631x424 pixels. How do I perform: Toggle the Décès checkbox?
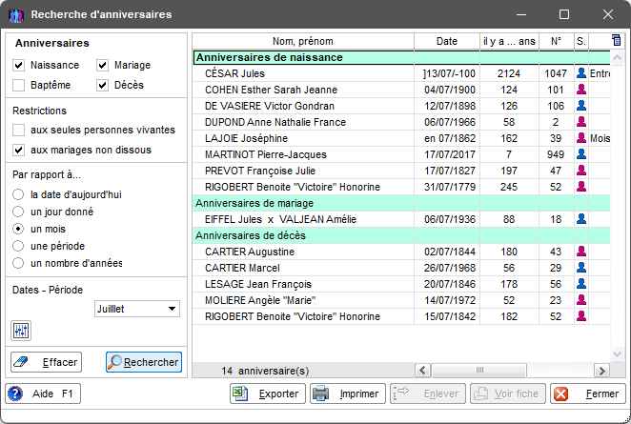(102, 85)
